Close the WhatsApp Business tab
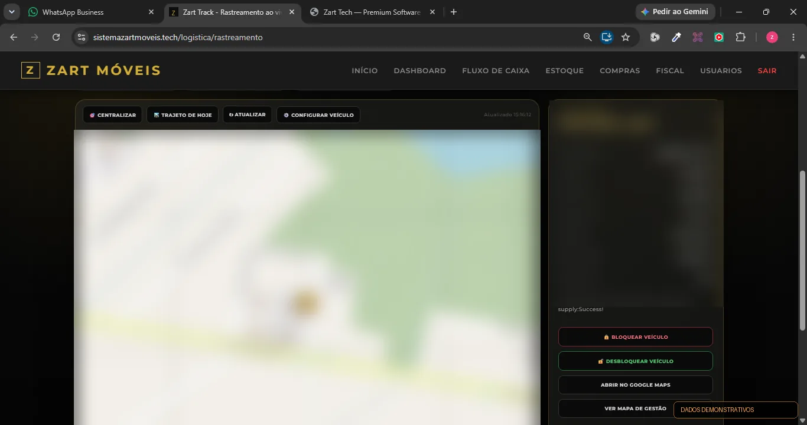The height and width of the screenshot is (425, 807). [151, 12]
